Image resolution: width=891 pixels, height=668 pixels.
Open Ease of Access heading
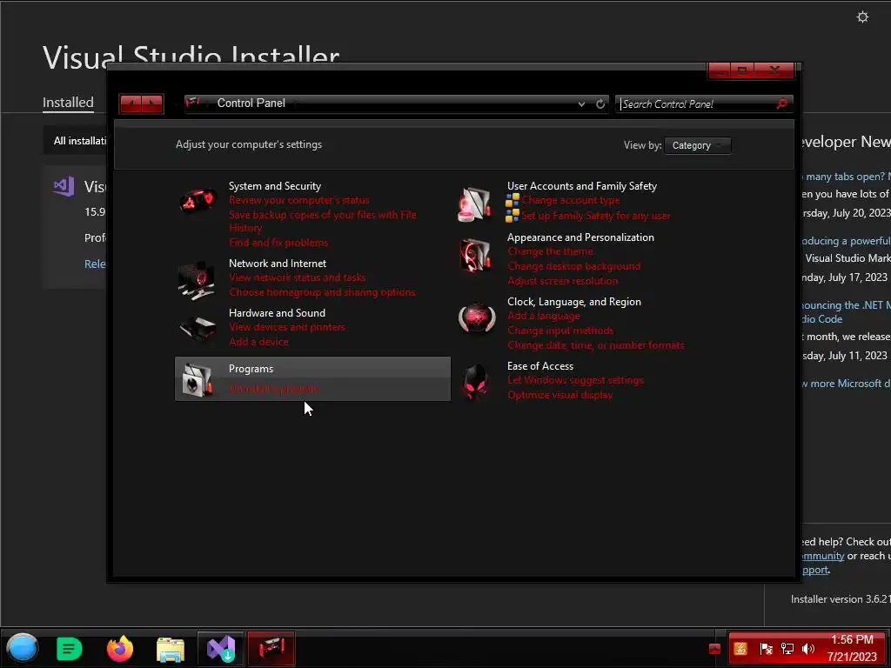539,366
